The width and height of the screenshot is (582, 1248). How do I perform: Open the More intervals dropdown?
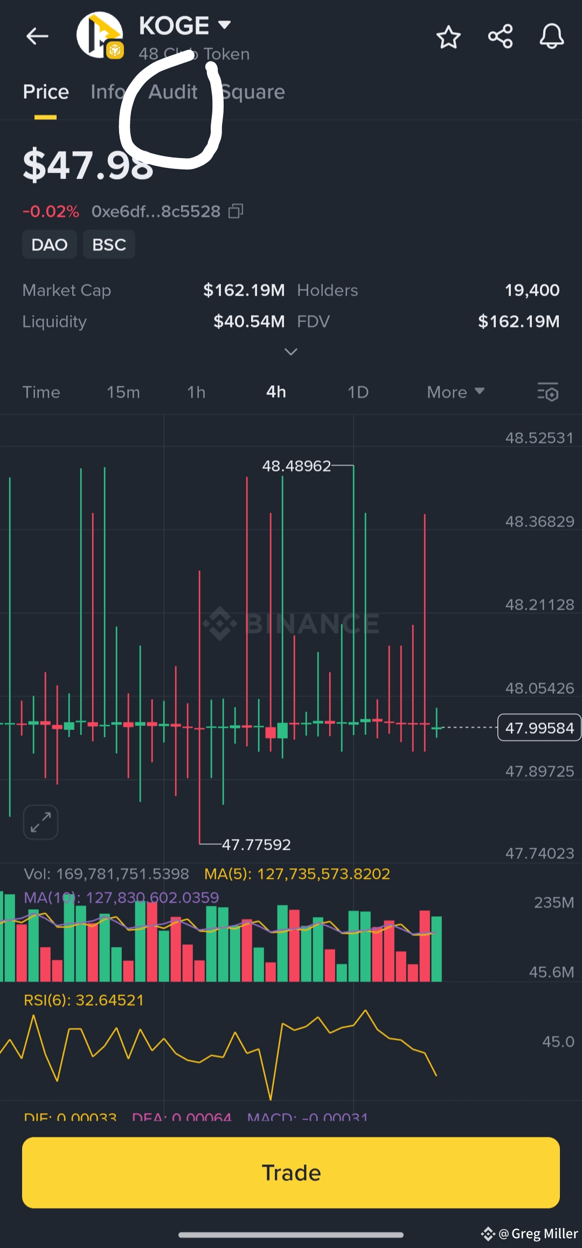(x=456, y=392)
